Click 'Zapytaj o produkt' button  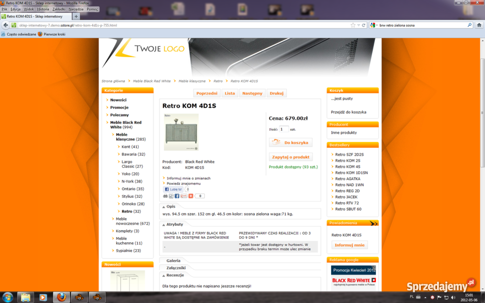coord(291,157)
